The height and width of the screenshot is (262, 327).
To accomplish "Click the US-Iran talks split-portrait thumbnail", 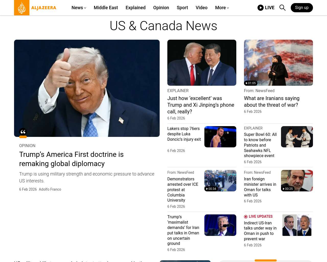I will [x=297, y=225].
